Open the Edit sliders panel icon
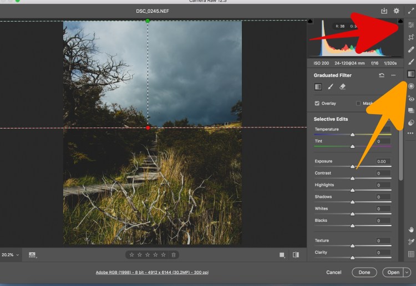 tap(411, 25)
